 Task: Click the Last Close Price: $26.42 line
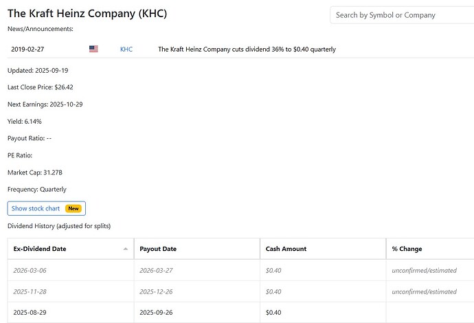tap(41, 87)
